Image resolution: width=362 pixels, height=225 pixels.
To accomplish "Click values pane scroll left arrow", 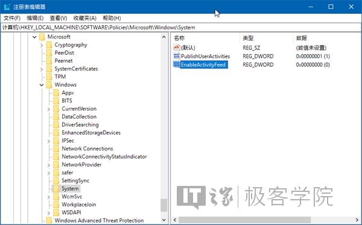I will [x=175, y=220].
